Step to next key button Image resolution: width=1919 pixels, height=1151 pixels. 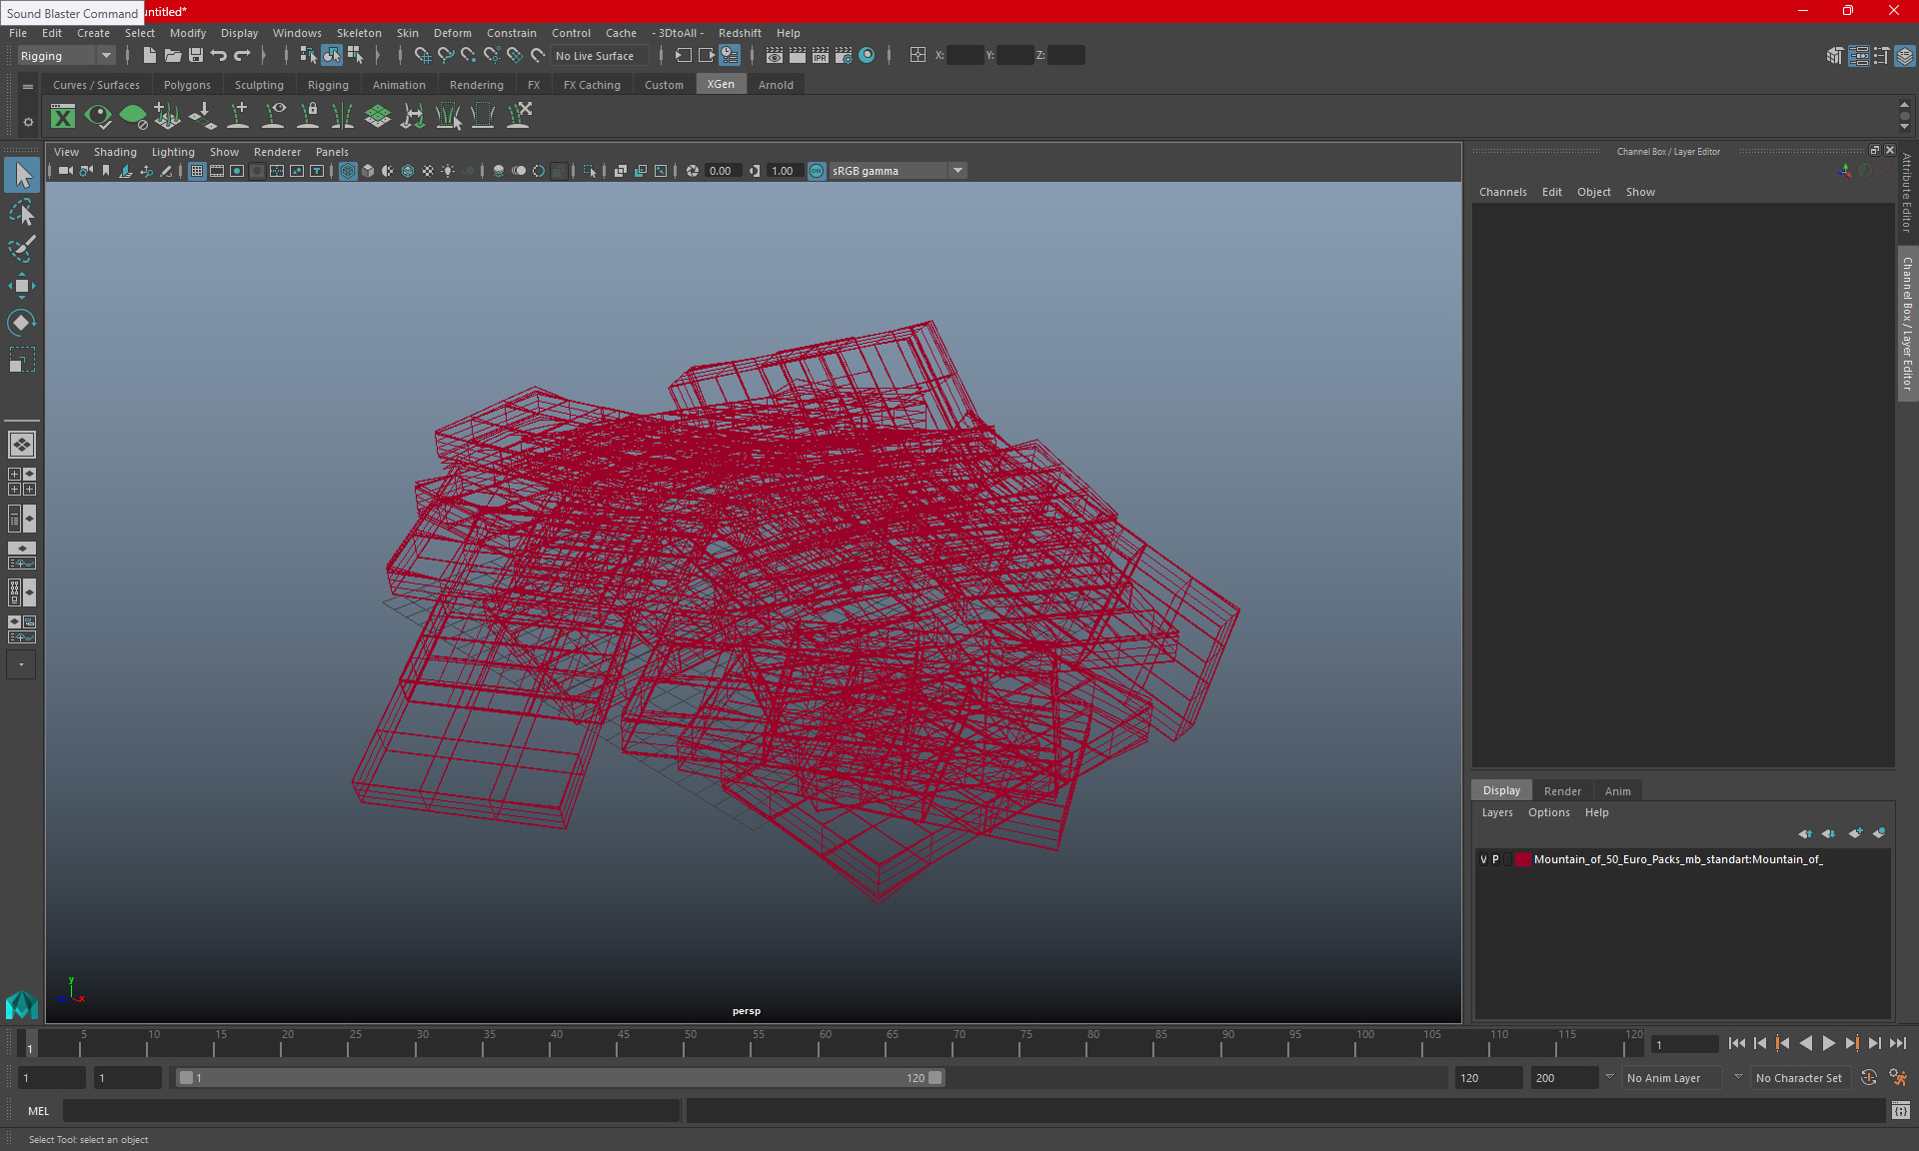(1851, 1043)
